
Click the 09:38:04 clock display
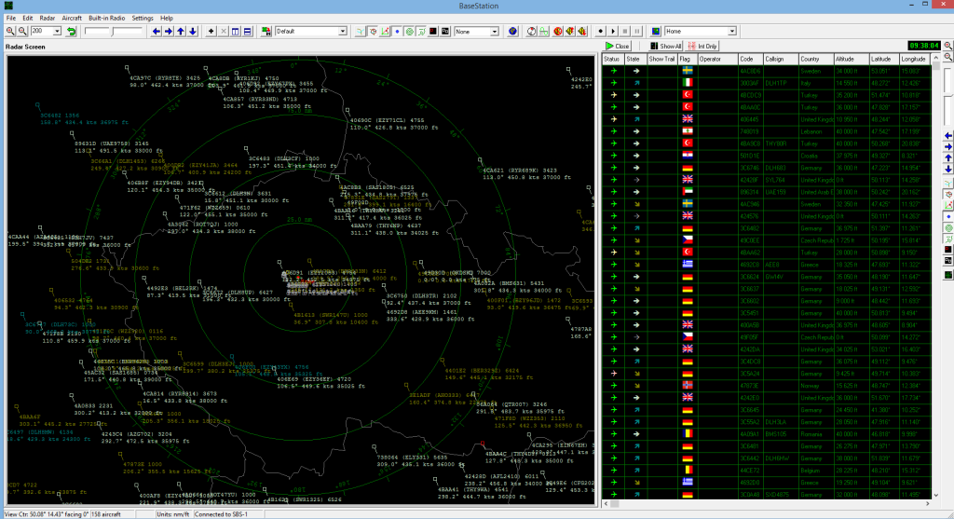(x=923, y=46)
